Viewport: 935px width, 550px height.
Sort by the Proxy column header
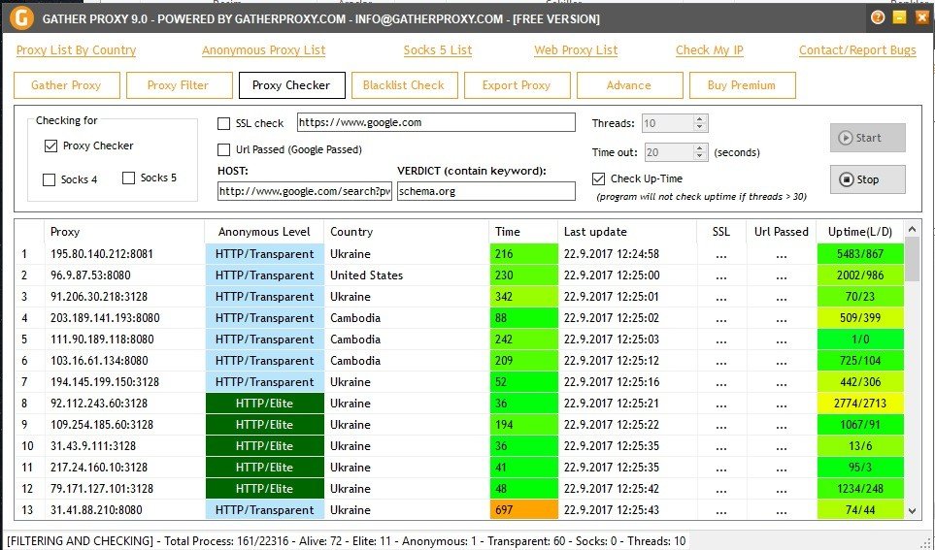click(124, 232)
